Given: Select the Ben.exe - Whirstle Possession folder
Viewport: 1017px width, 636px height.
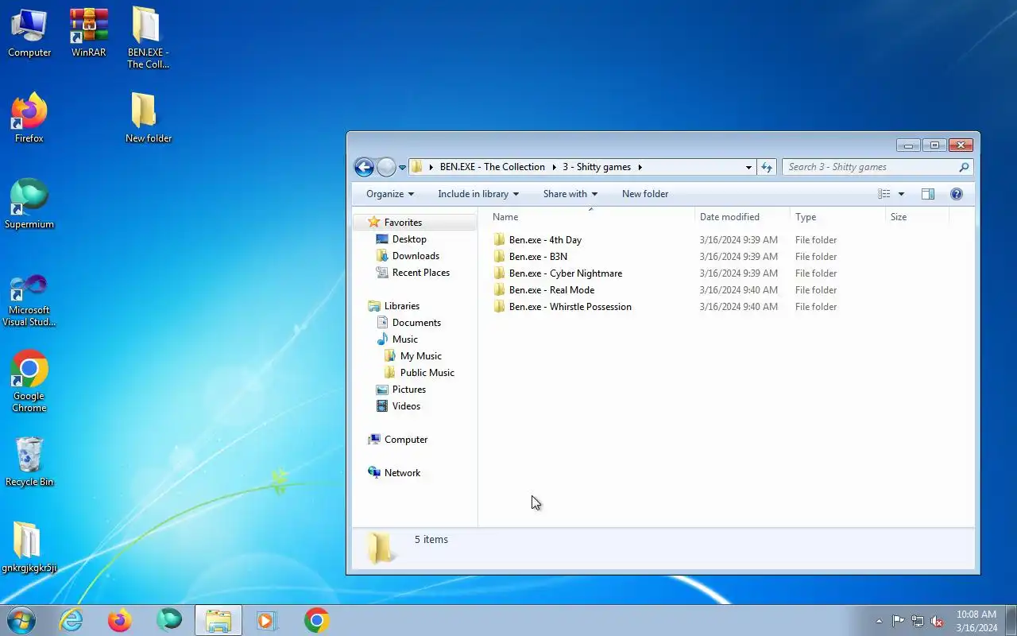Looking at the screenshot, I should (x=570, y=307).
